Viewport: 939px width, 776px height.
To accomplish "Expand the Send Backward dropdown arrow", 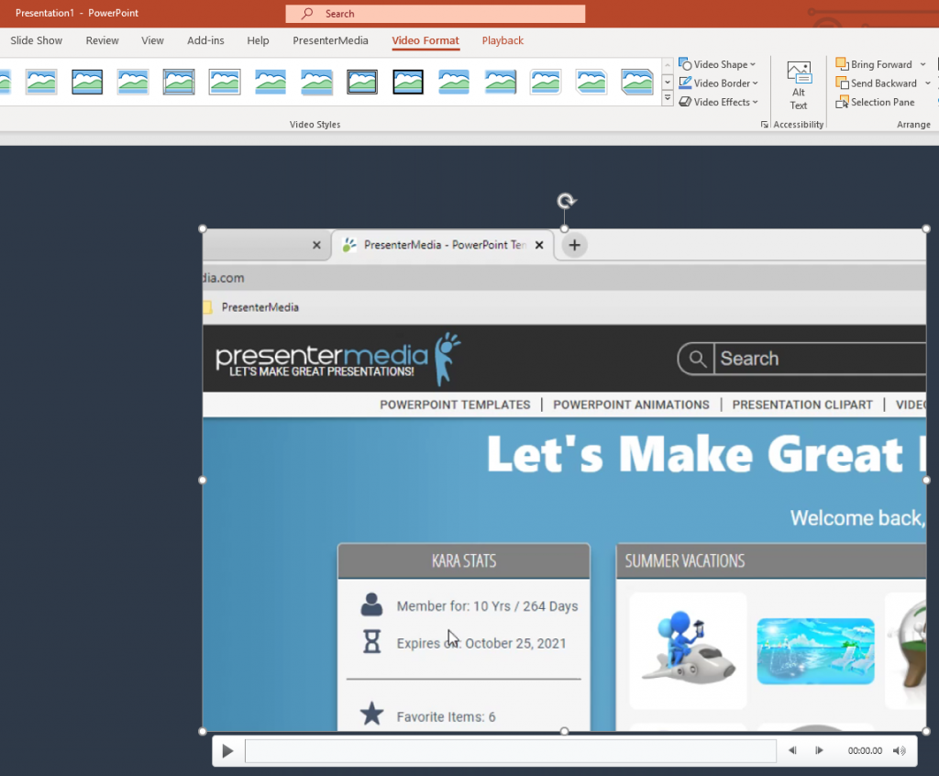I will click(928, 83).
